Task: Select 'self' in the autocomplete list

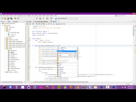Action: [x=67, y=51]
